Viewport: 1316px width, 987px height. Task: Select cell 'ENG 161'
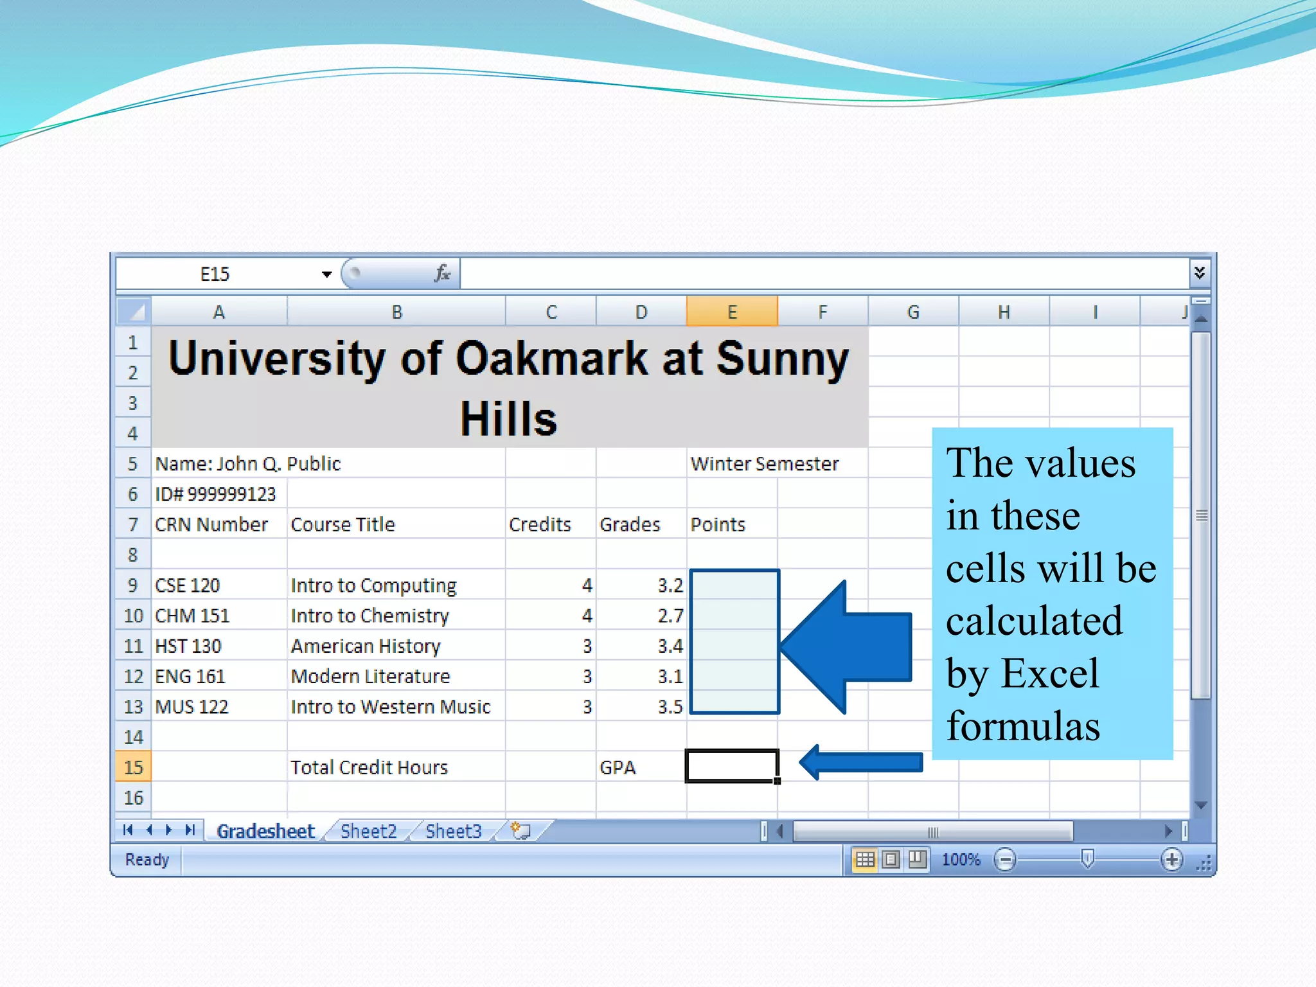219,676
